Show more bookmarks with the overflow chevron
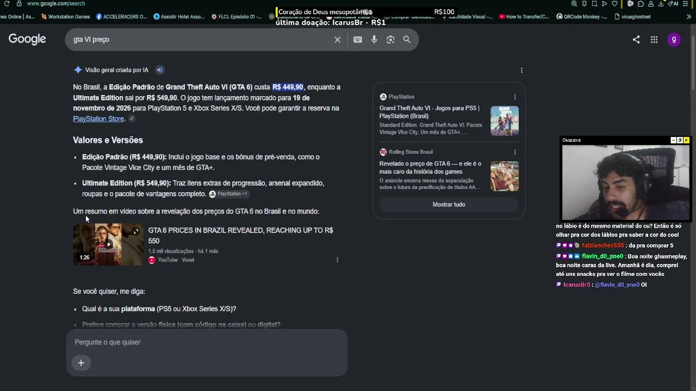Screen dimensions: 696x391 [x=688, y=17]
